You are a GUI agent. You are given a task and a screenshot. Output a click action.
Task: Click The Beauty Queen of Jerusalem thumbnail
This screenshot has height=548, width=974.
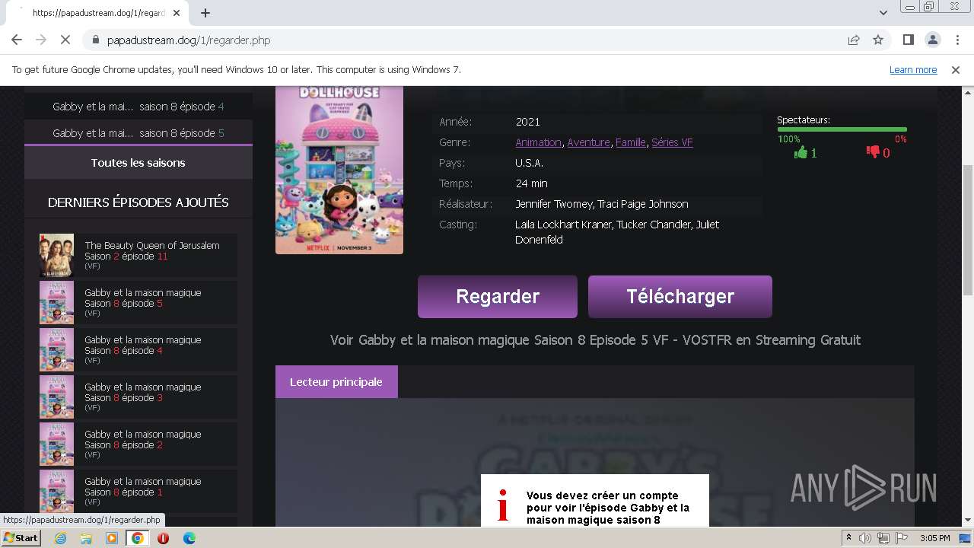coord(56,256)
